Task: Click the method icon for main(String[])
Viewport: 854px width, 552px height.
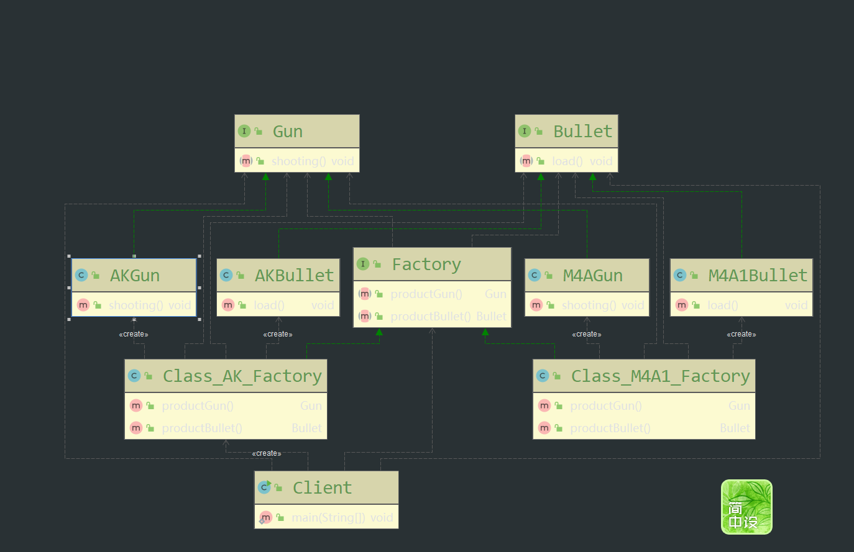Action: point(266,517)
